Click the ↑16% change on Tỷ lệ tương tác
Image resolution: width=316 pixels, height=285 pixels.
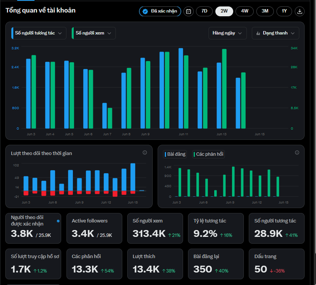(226, 235)
